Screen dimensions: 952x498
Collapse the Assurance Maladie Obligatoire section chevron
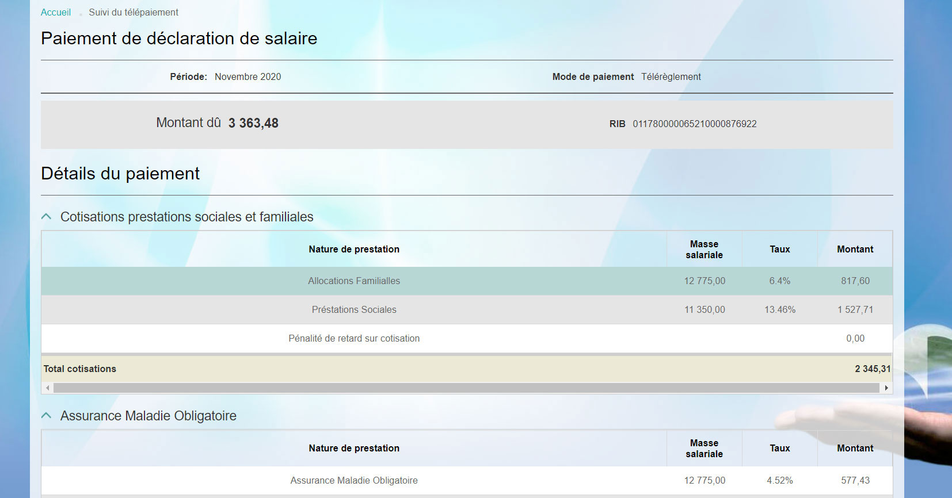point(47,416)
